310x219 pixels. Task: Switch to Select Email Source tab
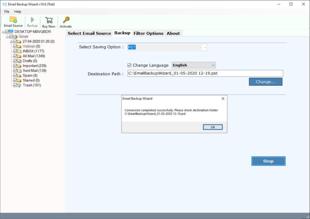(89, 33)
